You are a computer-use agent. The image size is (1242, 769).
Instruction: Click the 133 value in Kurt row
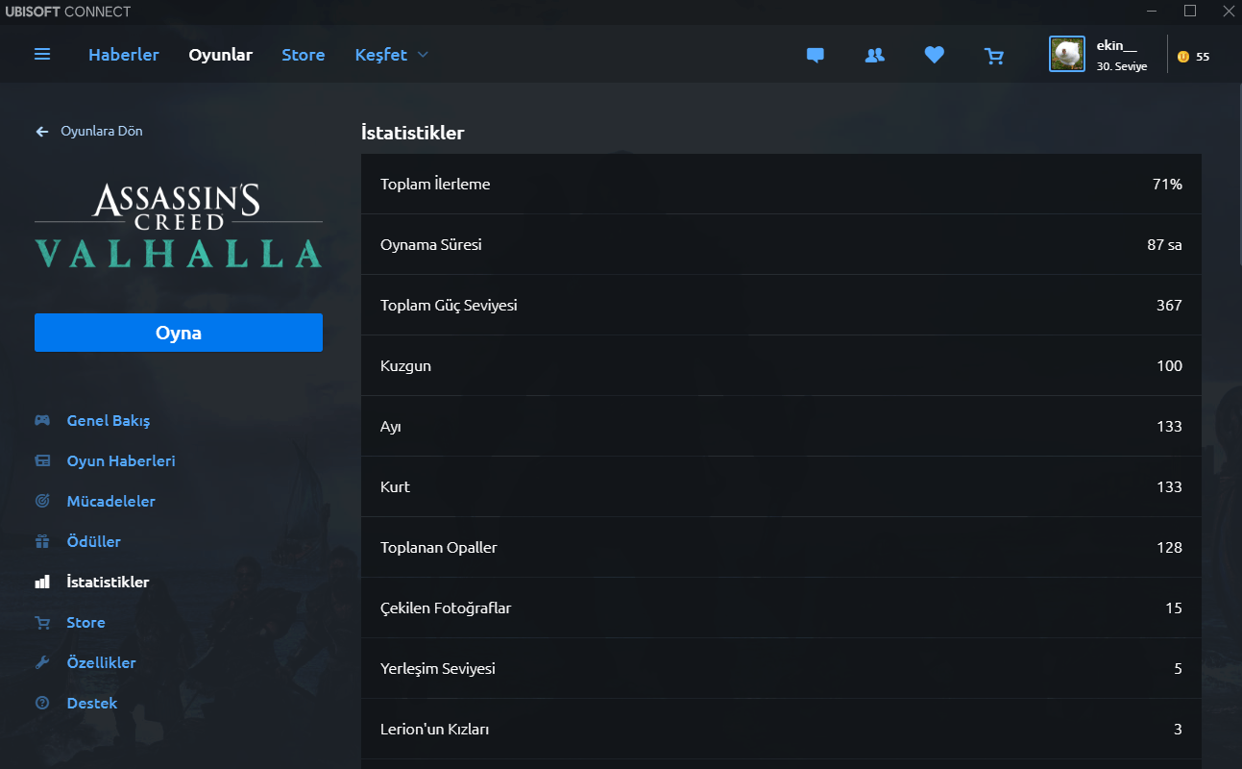coord(1169,487)
